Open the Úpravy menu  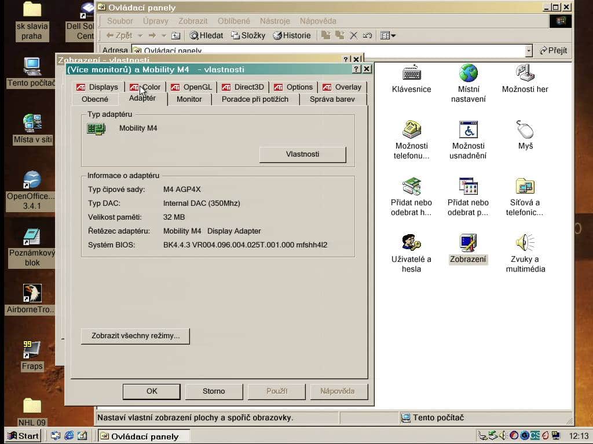click(x=155, y=21)
